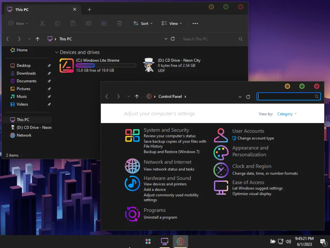Open System and Security category icon

tap(132, 135)
